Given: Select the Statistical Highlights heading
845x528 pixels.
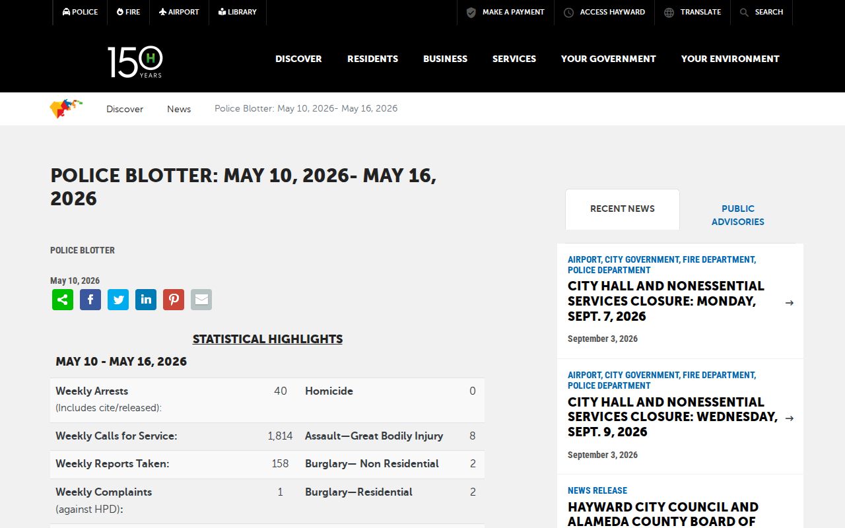Looking at the screenshot, I should (x=267, y=339).
